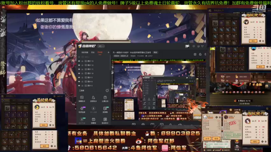Lock the 图片 8 layer
Viewport: 271px width, 152px height.
coord(82,81)
